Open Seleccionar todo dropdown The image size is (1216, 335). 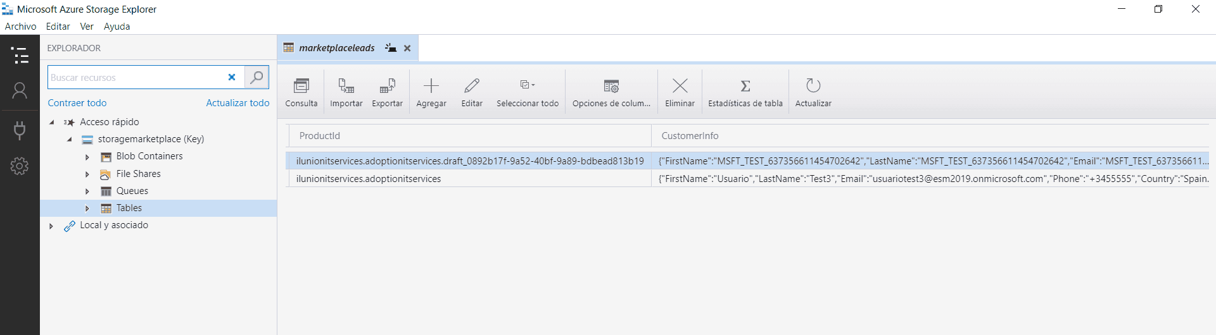(528, 85)
